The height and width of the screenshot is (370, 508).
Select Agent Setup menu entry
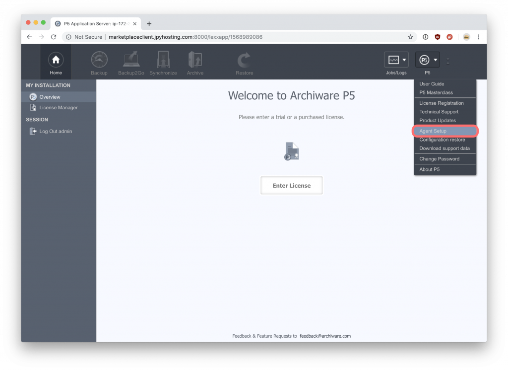tap(445, 131)
